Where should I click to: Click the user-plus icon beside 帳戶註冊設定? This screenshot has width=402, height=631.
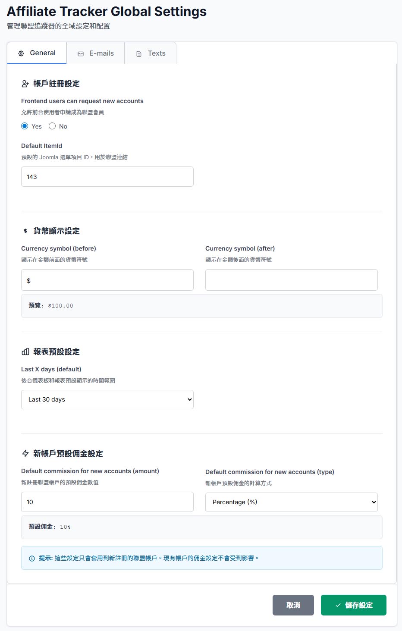[25, 84]
